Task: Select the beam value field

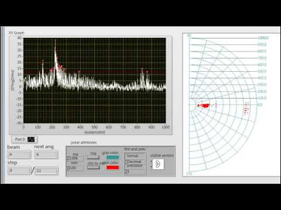Action: tap(19, 155)
